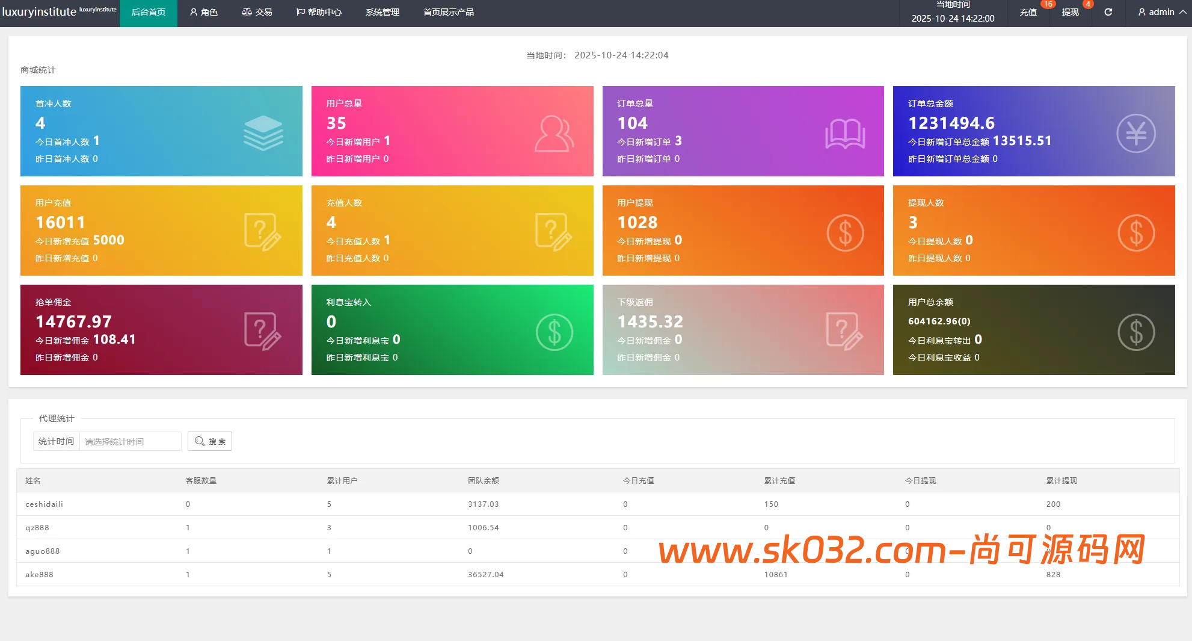Viewport: 1192px width, 641px height.
Task: Click the edit icon on 用户充值 card
Action: [x=263, y=232]
